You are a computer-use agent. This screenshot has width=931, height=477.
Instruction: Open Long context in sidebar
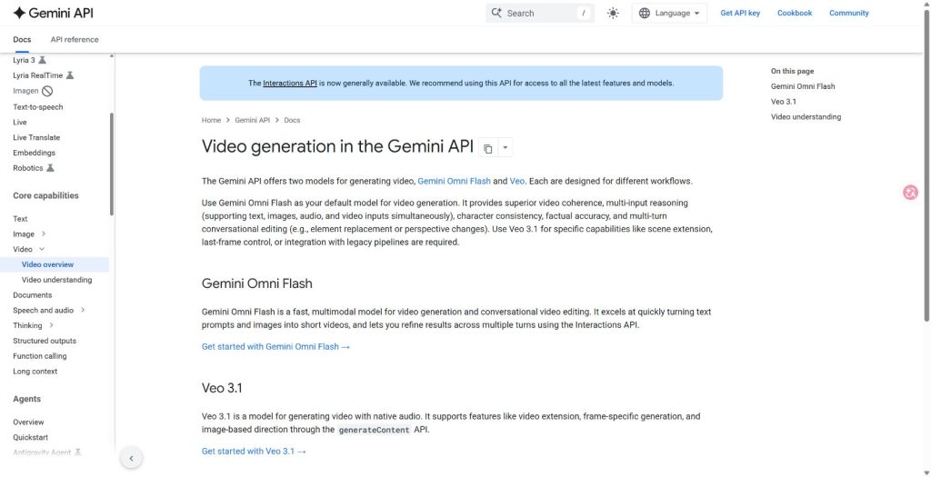(35, 372)
